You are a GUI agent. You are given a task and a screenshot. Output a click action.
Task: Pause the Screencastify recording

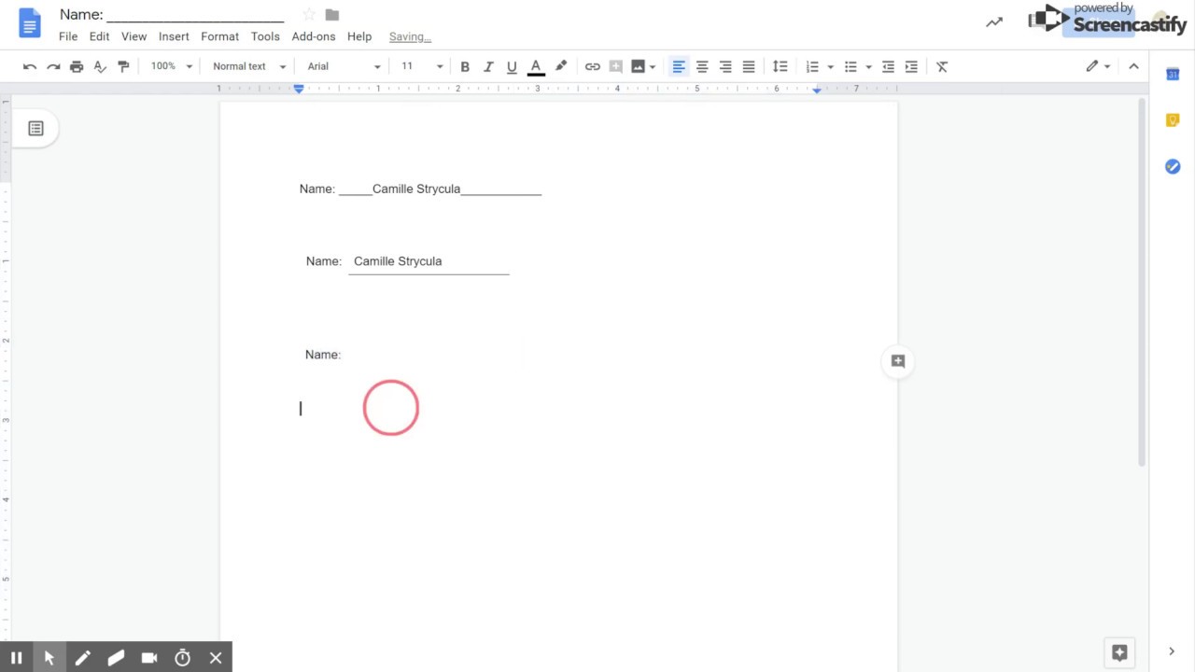point(16,658)
